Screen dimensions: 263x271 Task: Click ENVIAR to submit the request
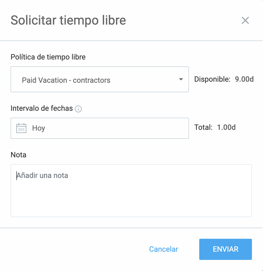coord(225,249)
